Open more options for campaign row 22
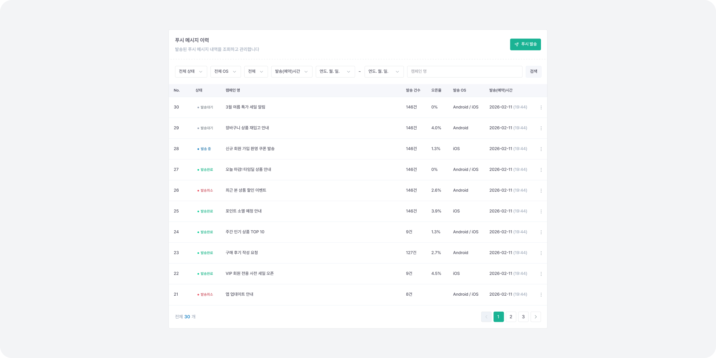This screenshot has width=716, height=358. point(541,274)
